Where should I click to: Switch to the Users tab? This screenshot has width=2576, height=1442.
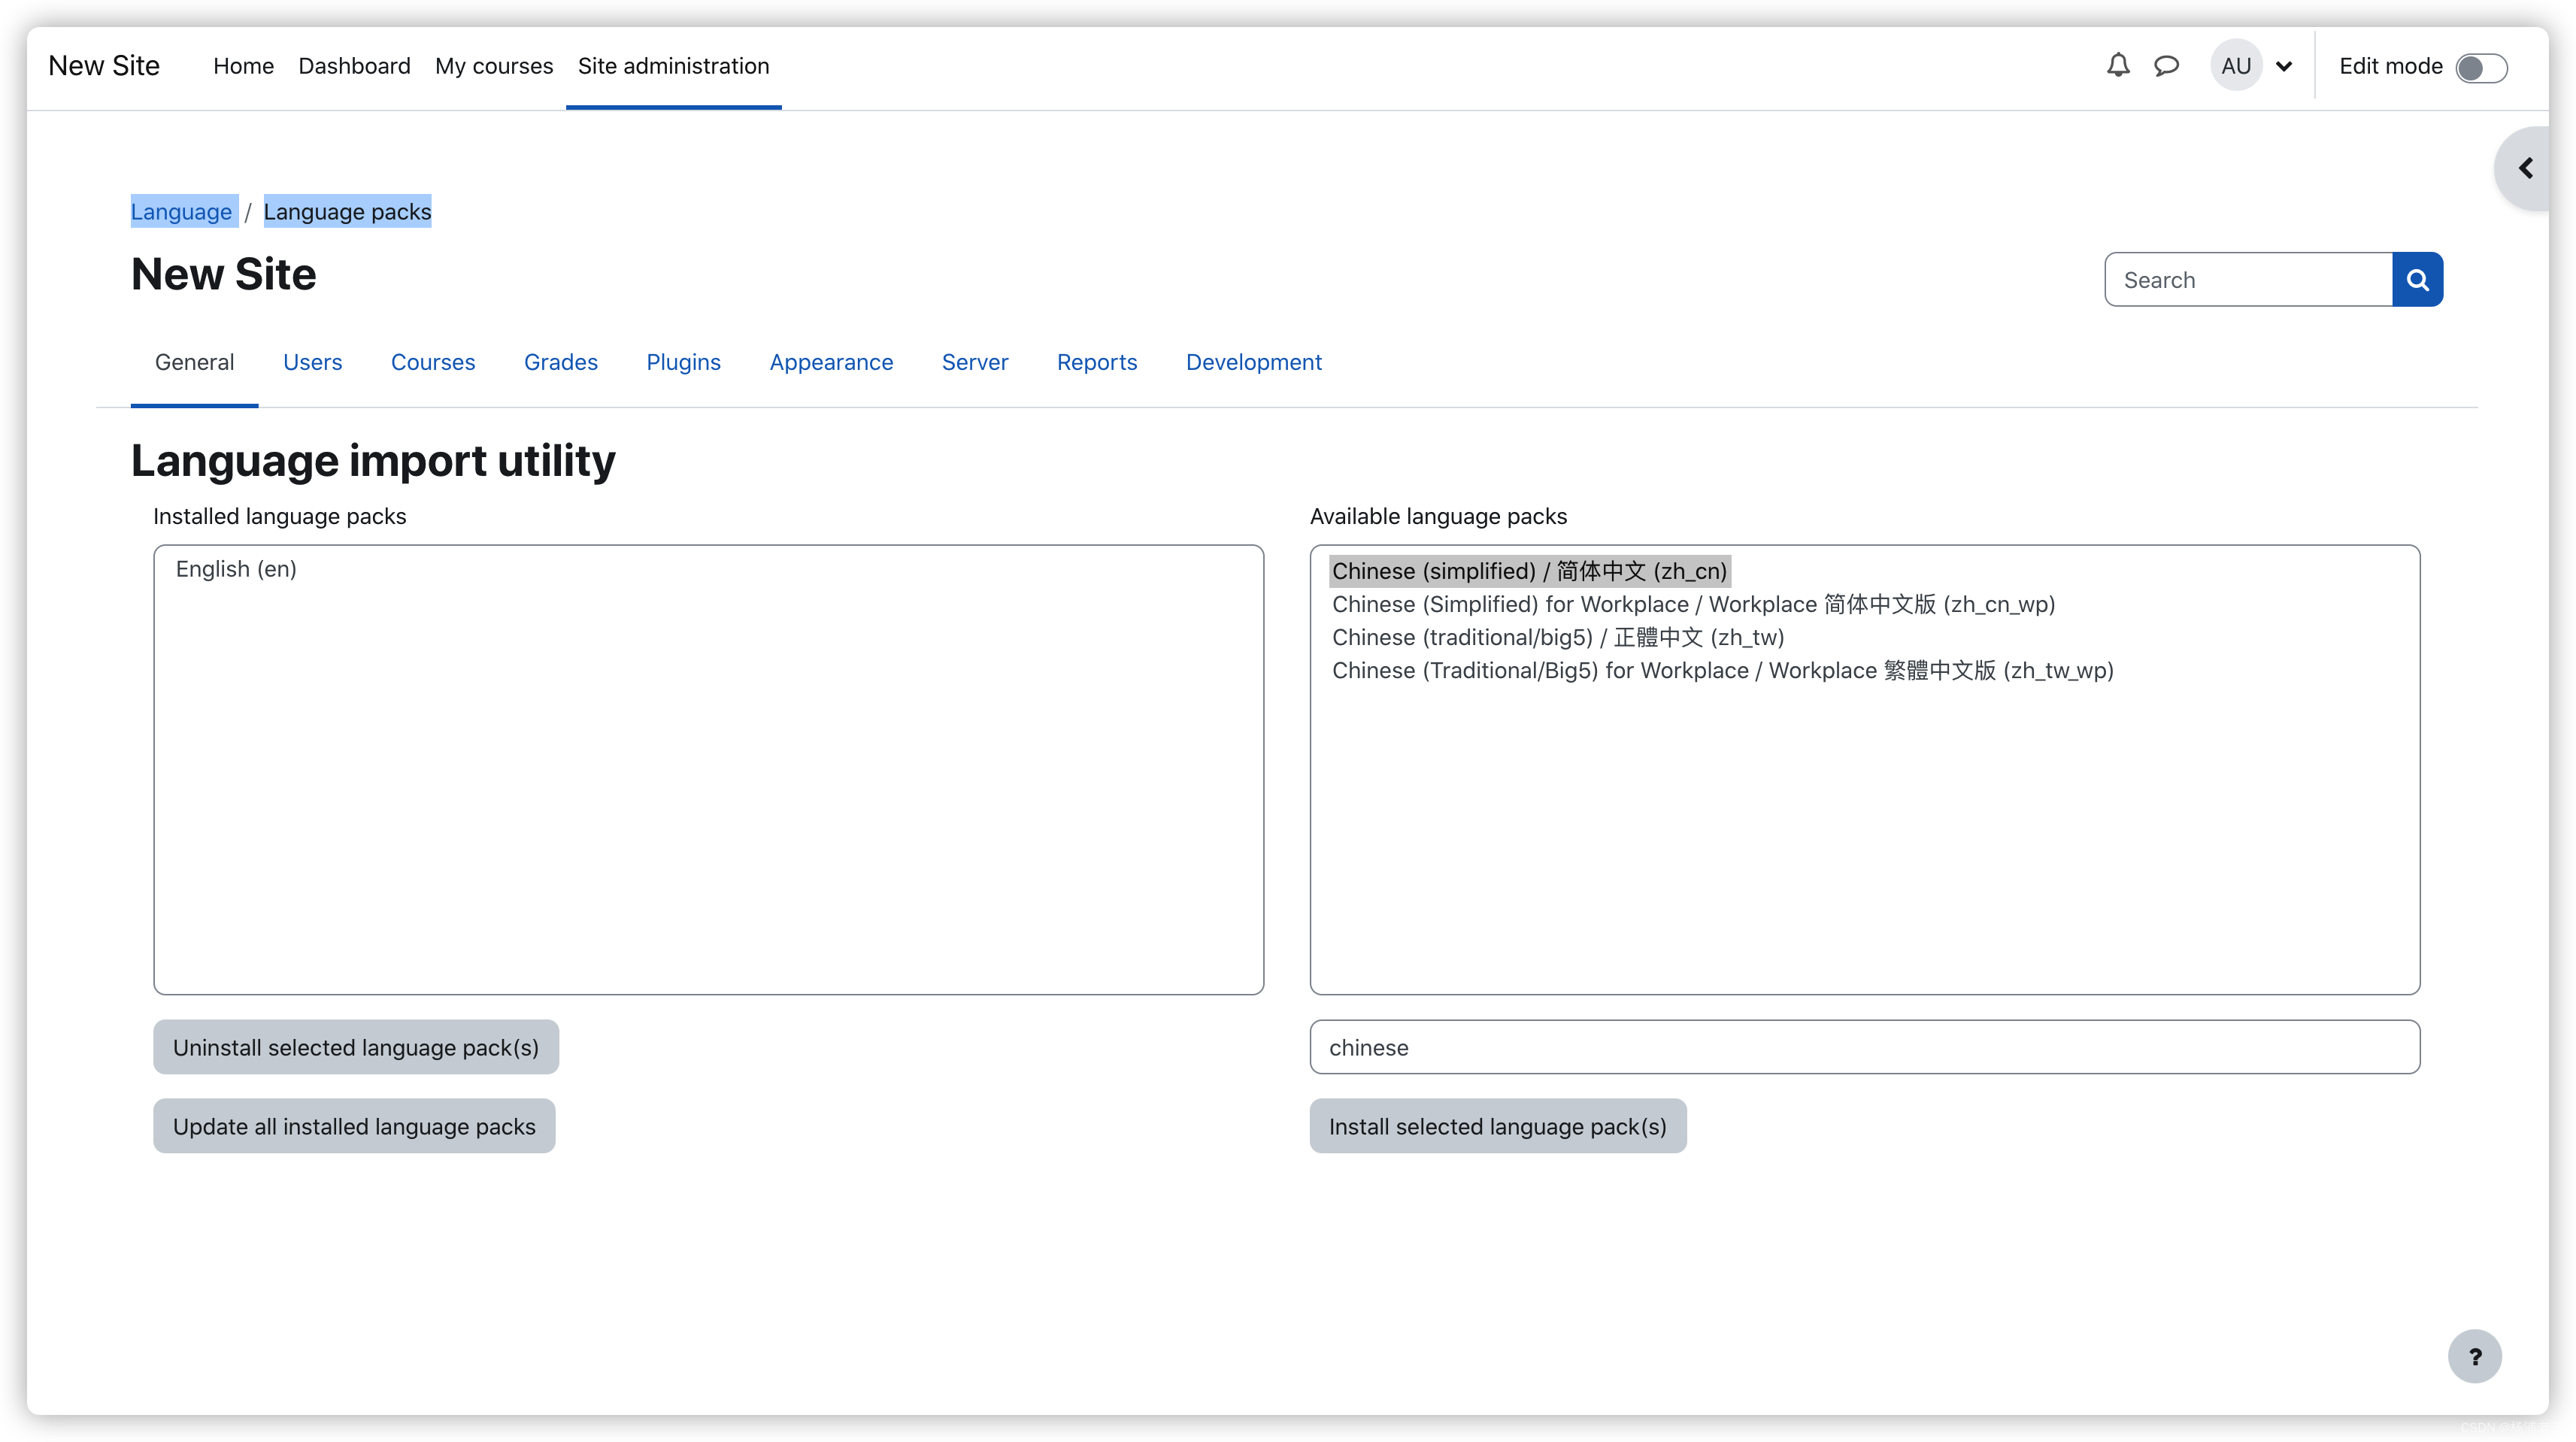coord(311,361)
